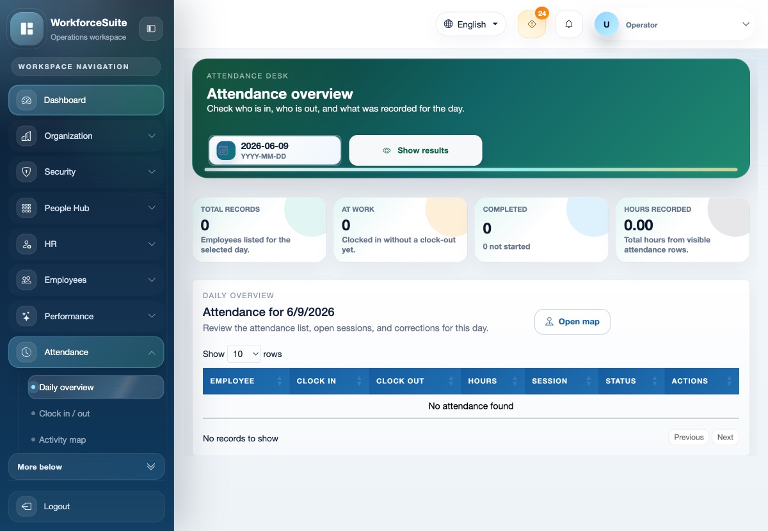Click the Completed card
Screen dimensions: 768x531
pos(541,230)
